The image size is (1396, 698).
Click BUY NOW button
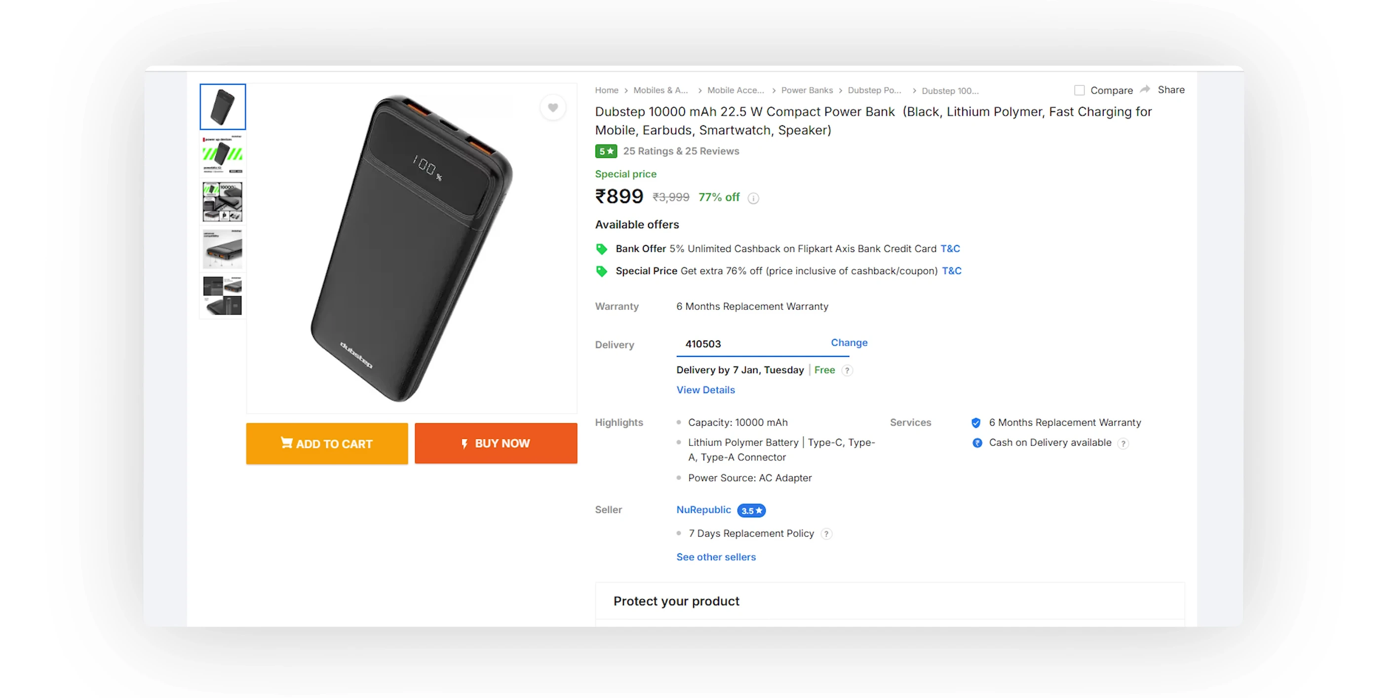(x=496, y=443)
